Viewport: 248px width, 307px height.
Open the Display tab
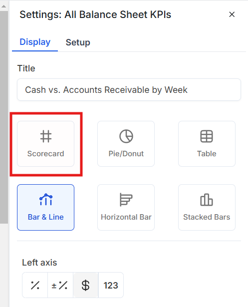click(x=35, y=42)
